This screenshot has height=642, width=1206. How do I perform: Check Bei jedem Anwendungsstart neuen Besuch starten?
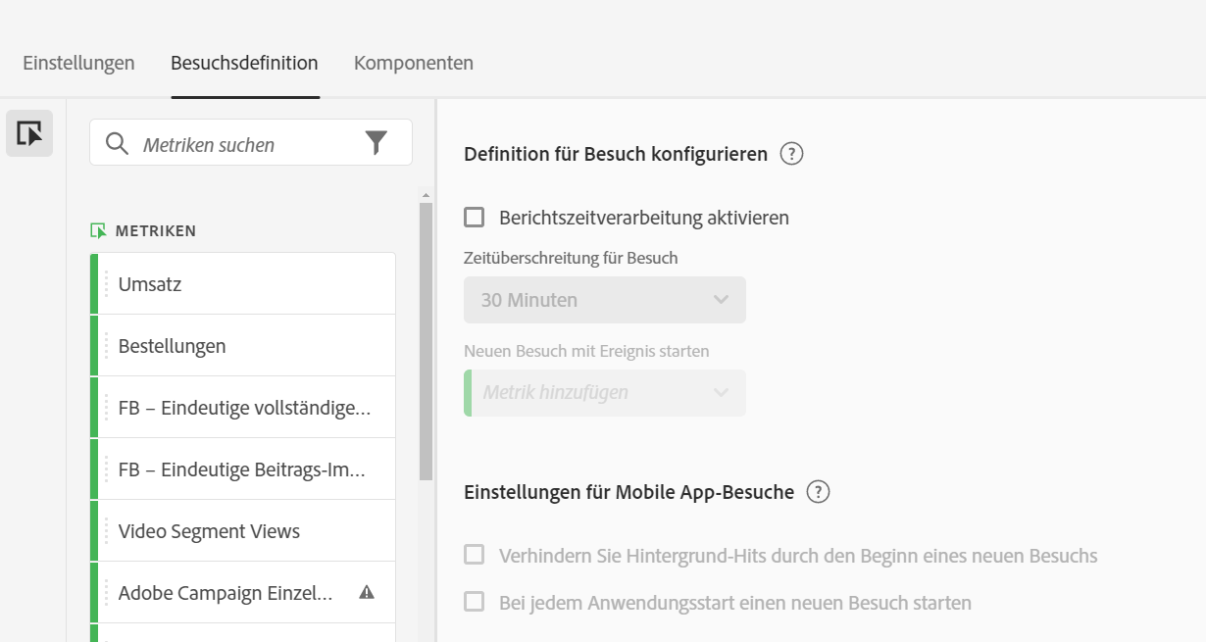tap(475, 602)
